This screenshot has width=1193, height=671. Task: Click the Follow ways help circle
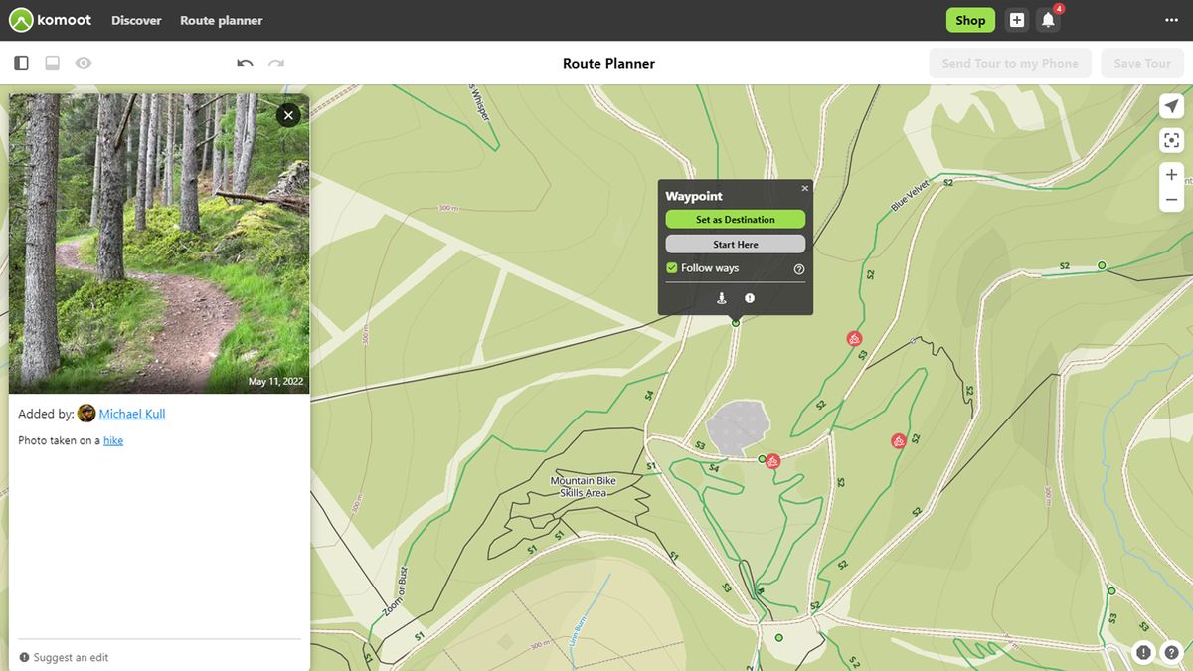pyautogui.click(x=798, y=268)
